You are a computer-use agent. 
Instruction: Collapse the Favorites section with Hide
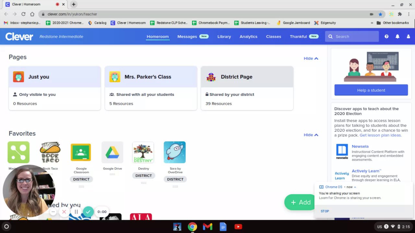(311, 135)
